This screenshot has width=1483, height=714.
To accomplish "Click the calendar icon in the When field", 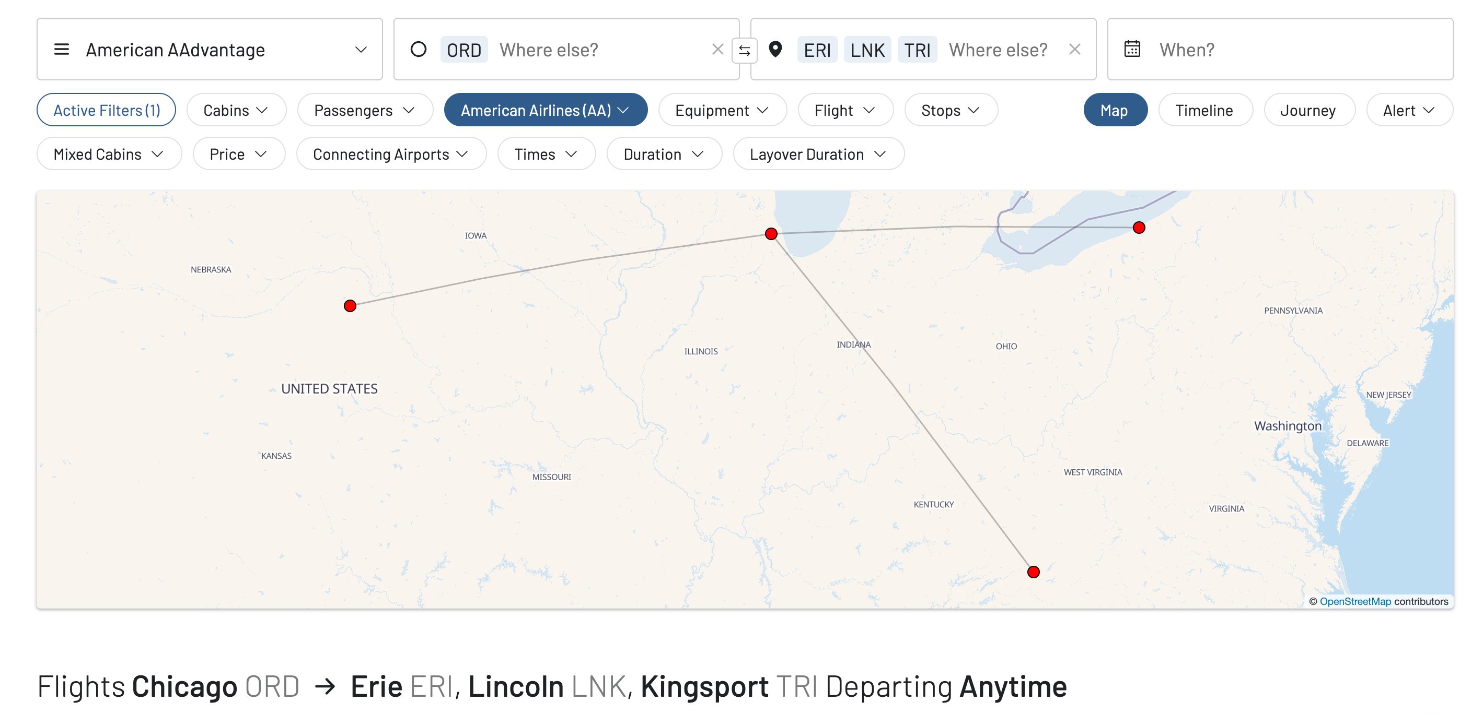I will 1132,50.
